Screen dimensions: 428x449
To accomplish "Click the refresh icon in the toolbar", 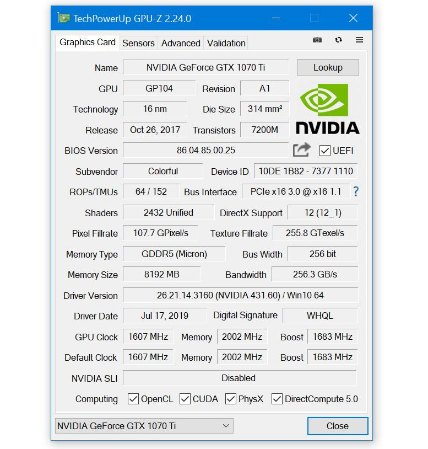I will click(x=338, y=40).
